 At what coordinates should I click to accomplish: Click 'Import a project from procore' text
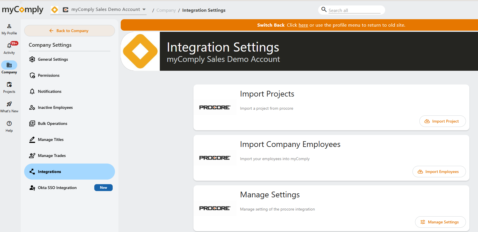tap(266, 108)
